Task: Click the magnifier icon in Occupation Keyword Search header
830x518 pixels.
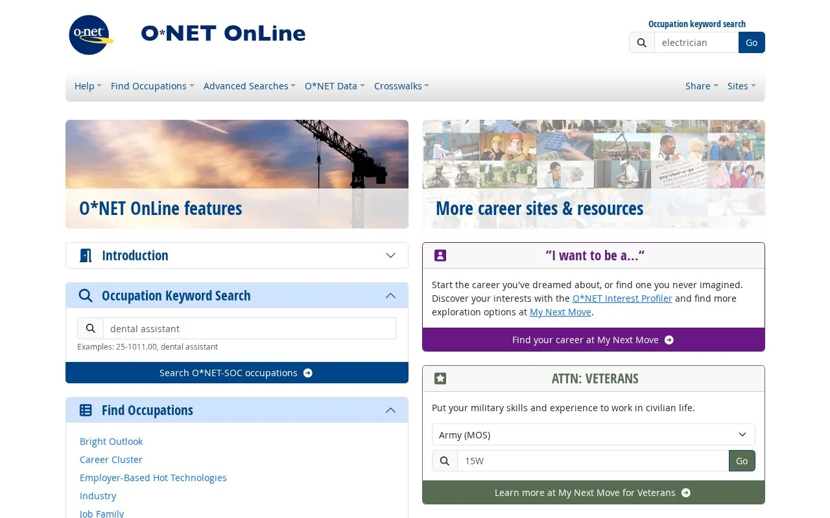Action: [86, 296]
